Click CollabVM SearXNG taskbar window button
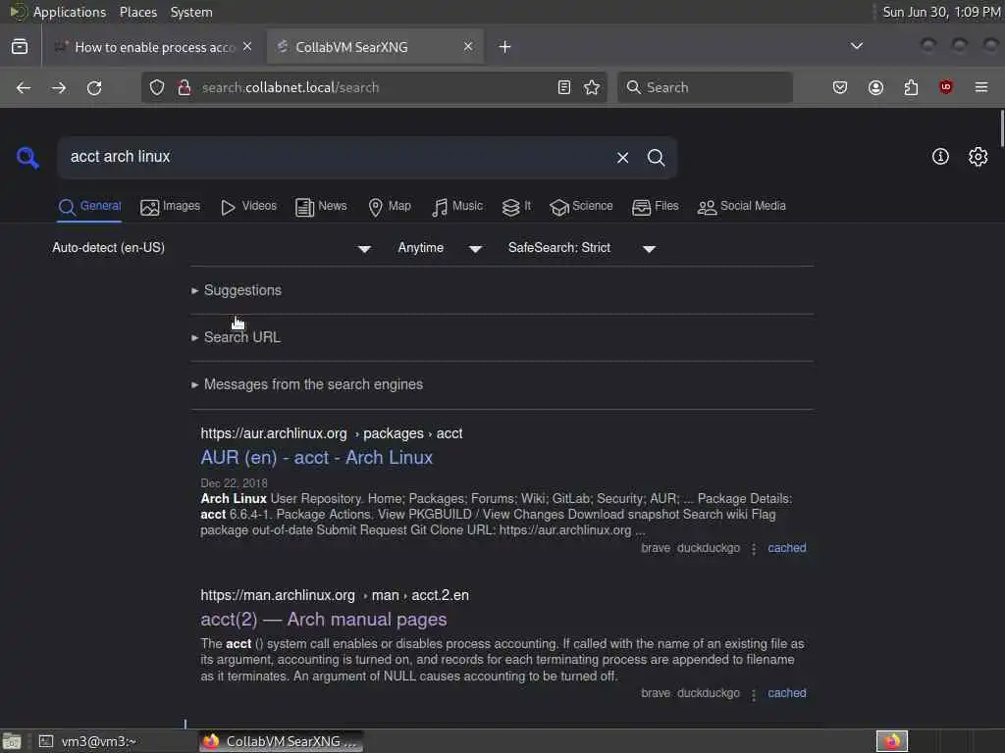The image size is (1005, 753). (281, 741)
